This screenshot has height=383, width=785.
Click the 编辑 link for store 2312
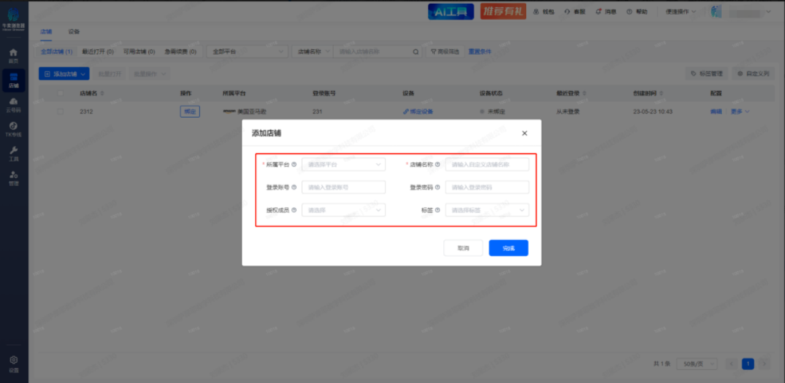pyautogui.click(x=716, y=112)
